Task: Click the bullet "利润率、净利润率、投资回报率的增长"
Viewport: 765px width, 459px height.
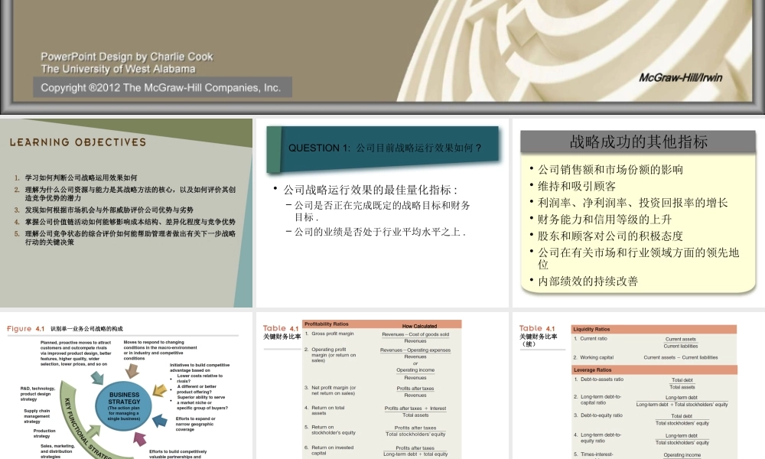Action: (633, 203)
